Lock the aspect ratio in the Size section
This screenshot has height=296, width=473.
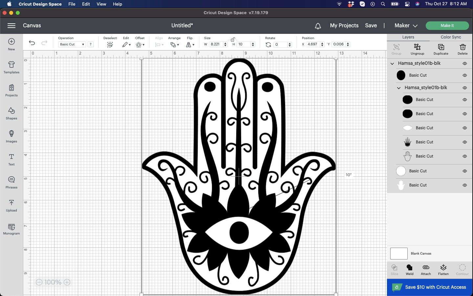click(233, 39)
